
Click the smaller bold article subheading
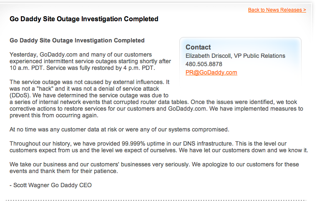click(77, 40)
